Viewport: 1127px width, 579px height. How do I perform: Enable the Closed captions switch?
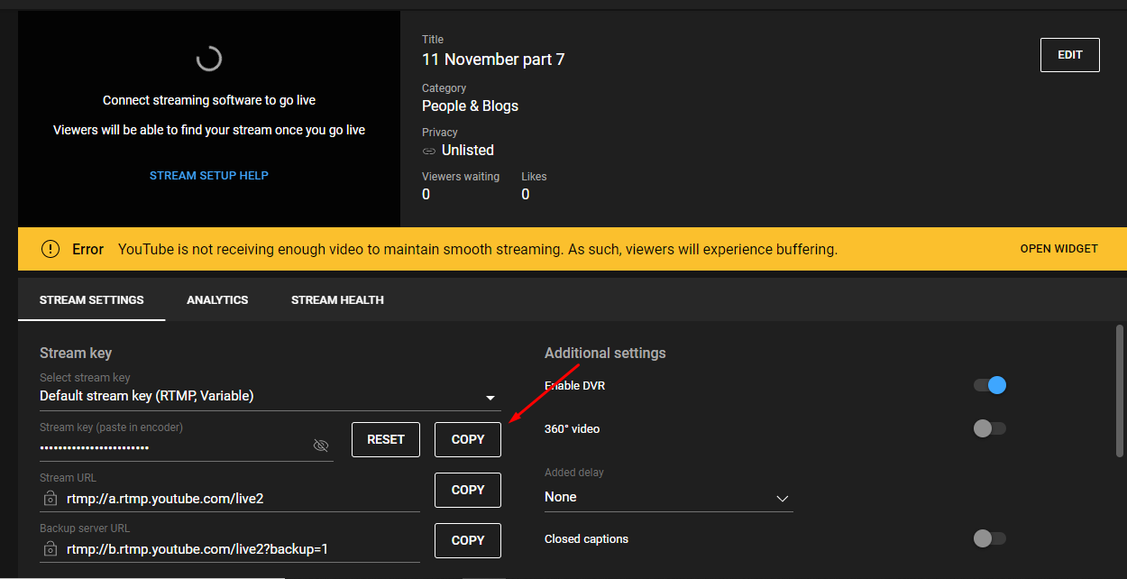click(989, 539)
